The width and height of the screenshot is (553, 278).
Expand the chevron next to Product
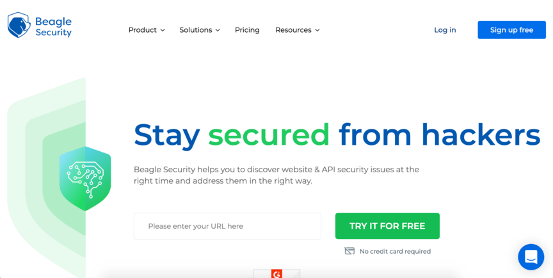pyautogui.click(x=163, y=30)
